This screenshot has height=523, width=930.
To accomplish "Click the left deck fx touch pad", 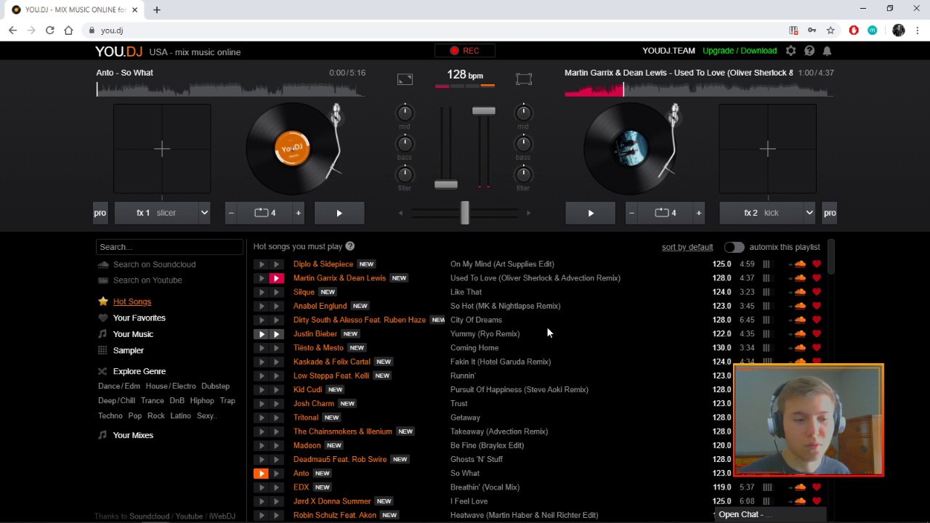I will pyautogui.click(x=162, y=149).
